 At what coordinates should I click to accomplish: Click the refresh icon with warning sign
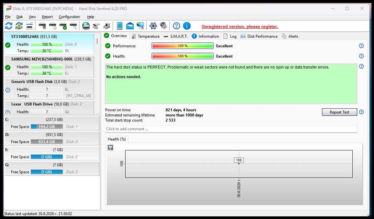click(19, 26)
